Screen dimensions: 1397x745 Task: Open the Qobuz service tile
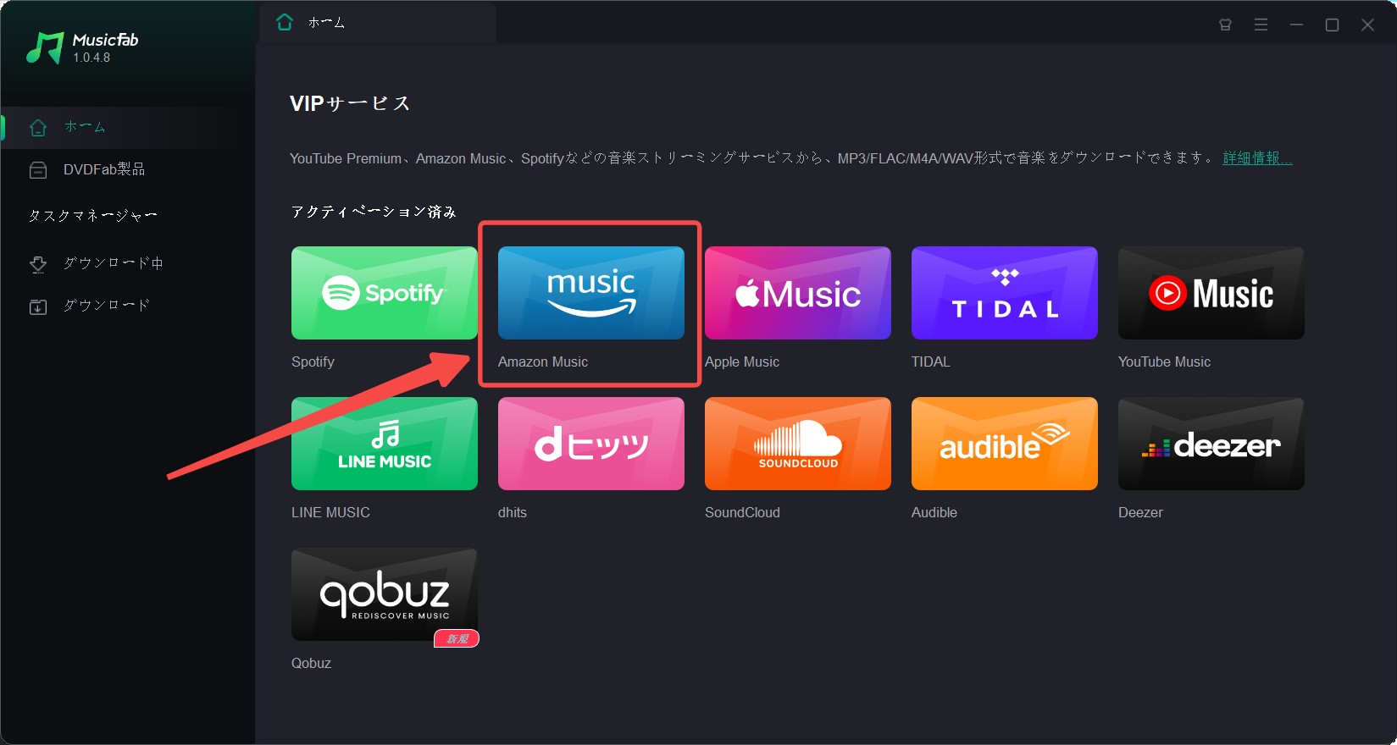click(385, 594)
